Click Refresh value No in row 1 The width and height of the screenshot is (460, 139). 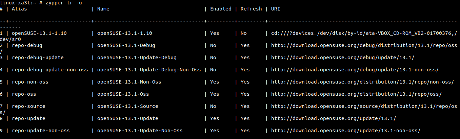coord(243,33)
